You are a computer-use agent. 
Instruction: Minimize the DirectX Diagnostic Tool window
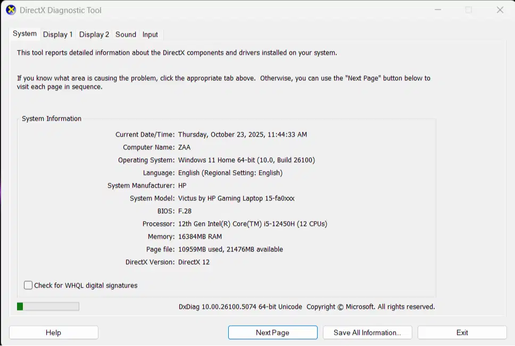click(x=437, y=10)
